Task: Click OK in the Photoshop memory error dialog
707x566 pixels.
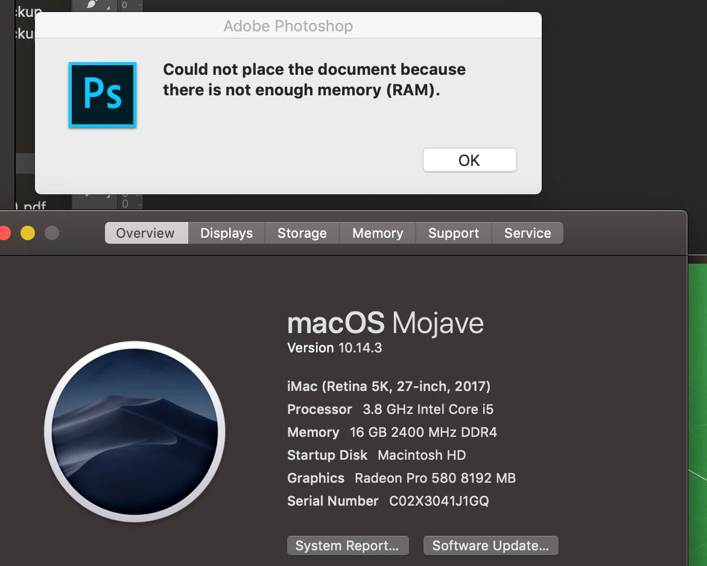Action: click(x=469, y=160)
